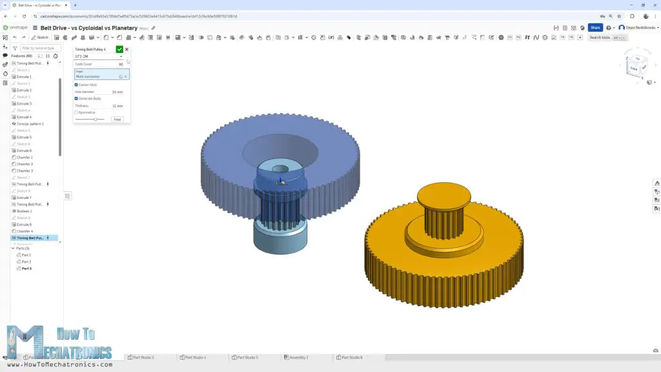Disable the Generate Body checkbox
The height and width of the screenshot is (372, 661).
coord(76,98)
